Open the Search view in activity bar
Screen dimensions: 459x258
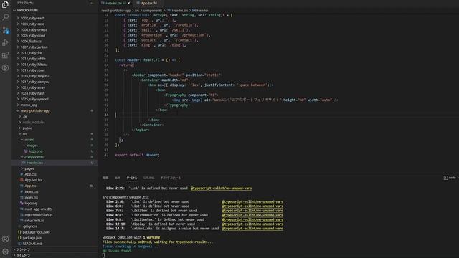point(5,17)
